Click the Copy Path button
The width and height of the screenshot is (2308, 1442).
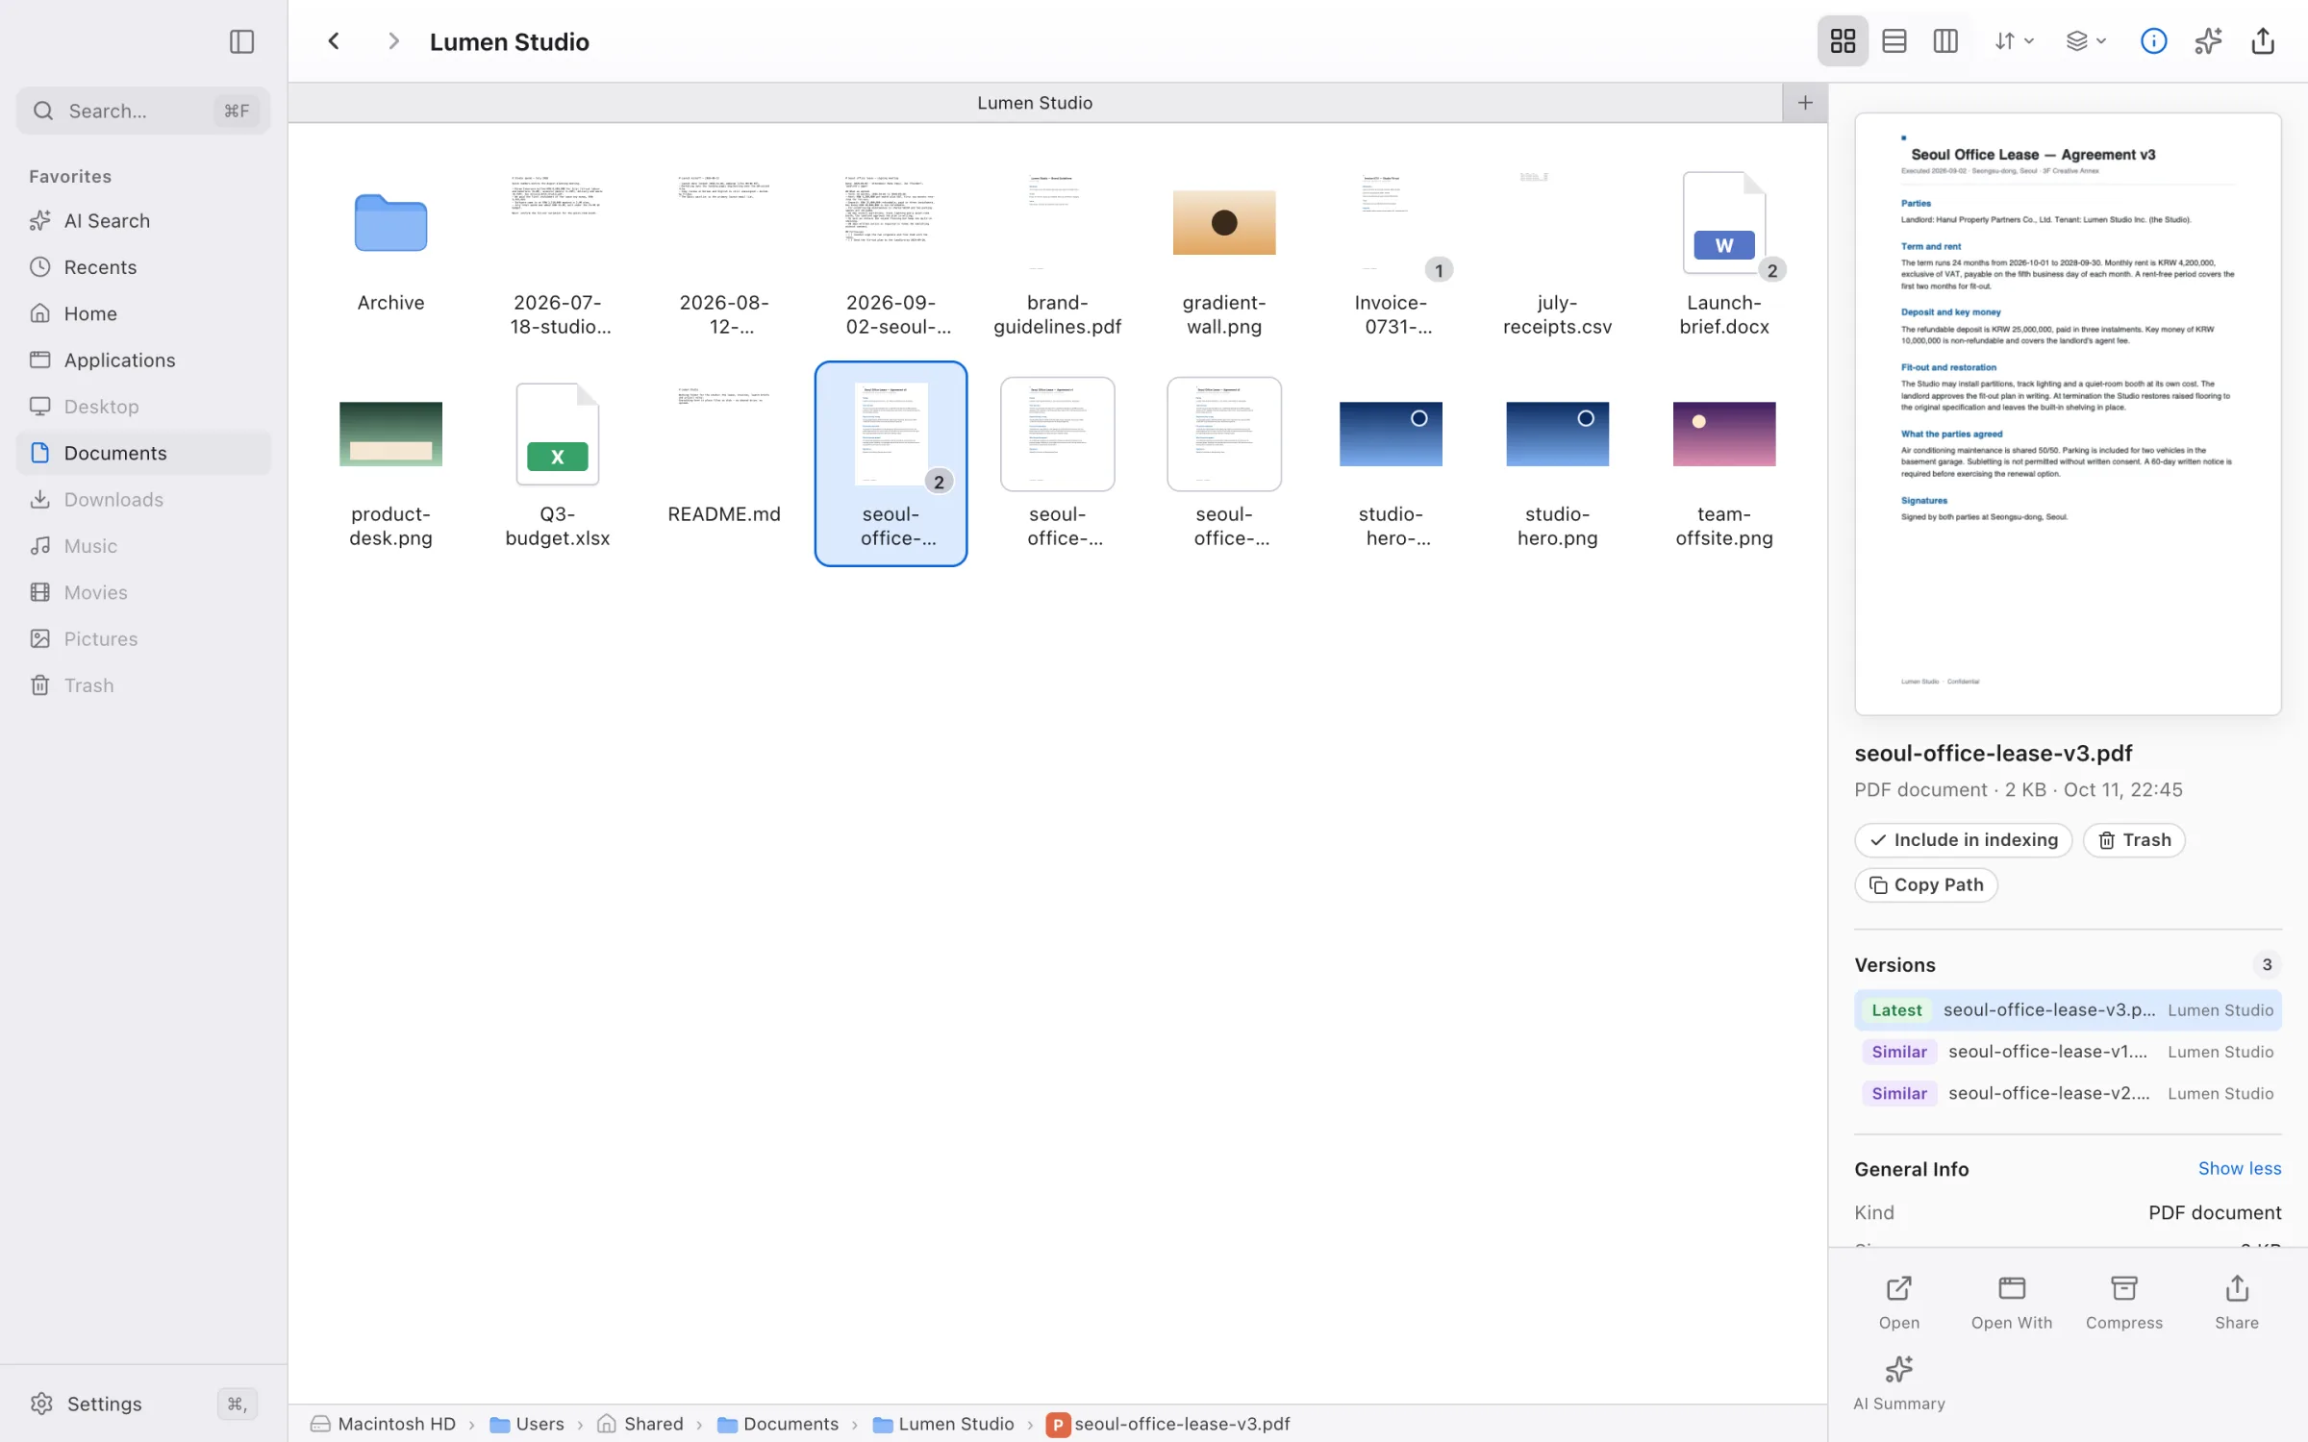point(1925,885)
